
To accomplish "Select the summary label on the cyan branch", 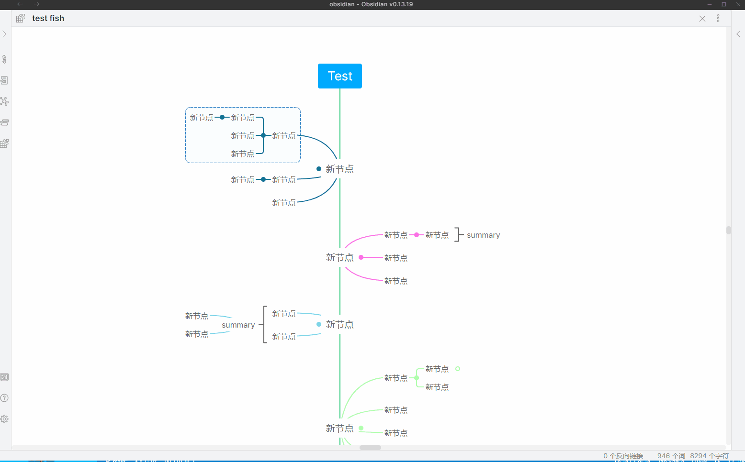I will point(238,325).
